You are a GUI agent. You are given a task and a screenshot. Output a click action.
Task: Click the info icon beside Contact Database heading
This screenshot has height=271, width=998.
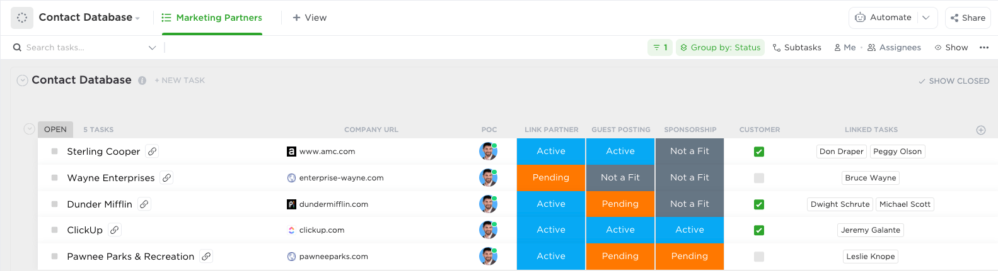click(142, 80)
